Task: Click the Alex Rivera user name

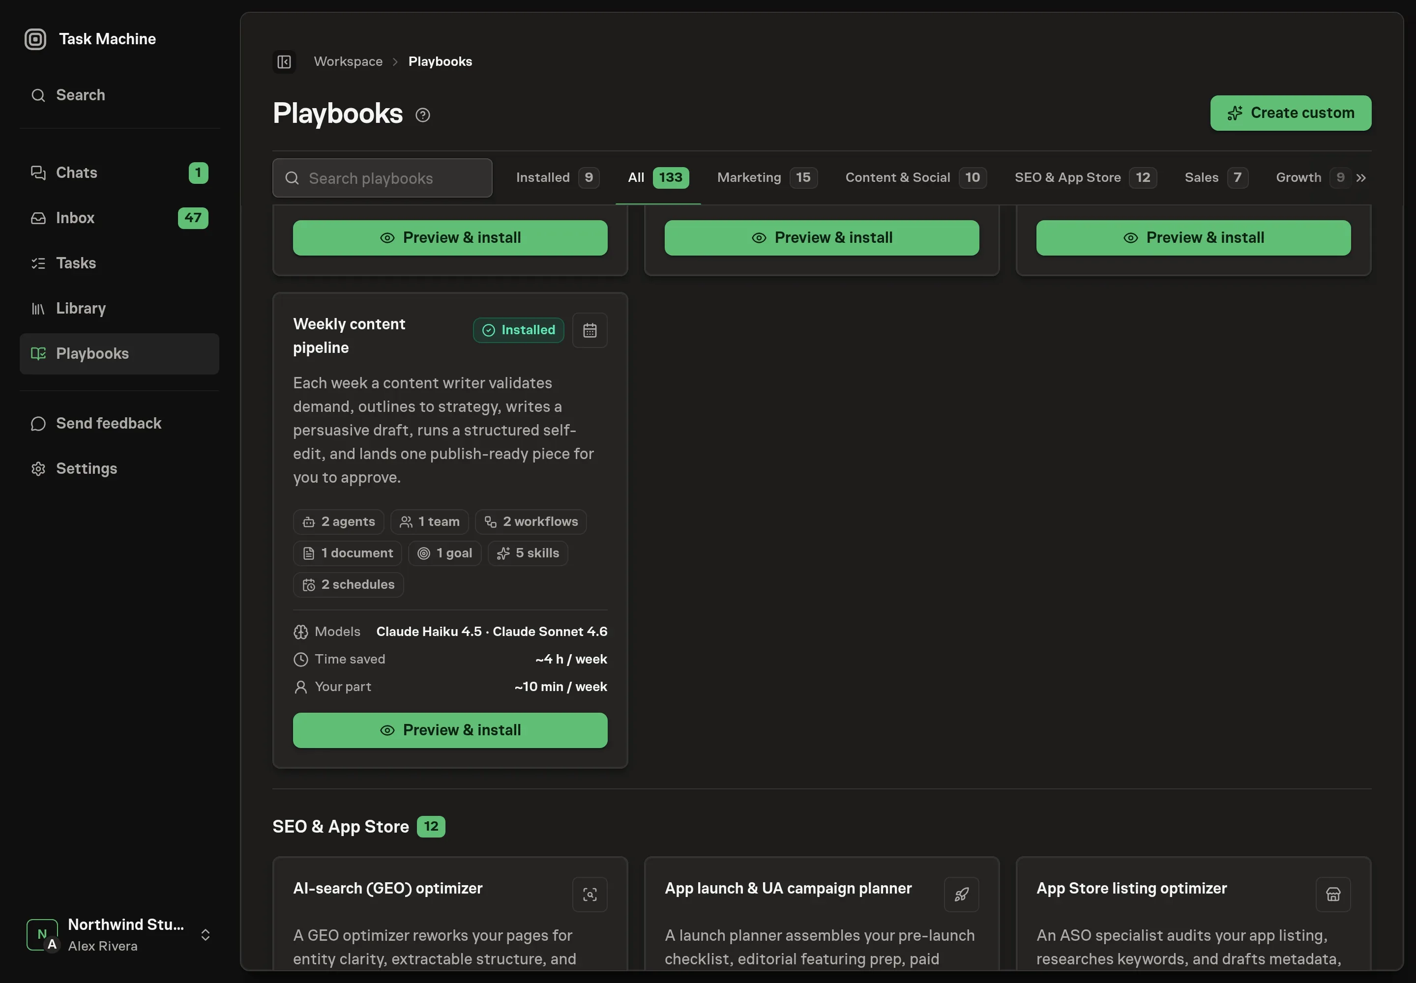Action: 103,947
